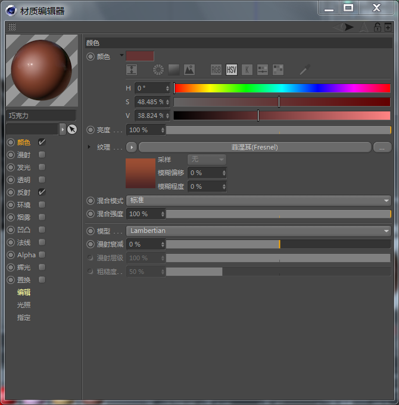399x405 pixels.
Task: Click the ellipsis button beside the Fresnel texture
Action: 382,147
